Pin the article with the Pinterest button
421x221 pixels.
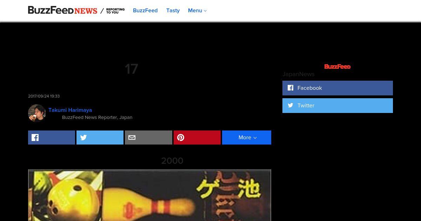tap(197, 138)
